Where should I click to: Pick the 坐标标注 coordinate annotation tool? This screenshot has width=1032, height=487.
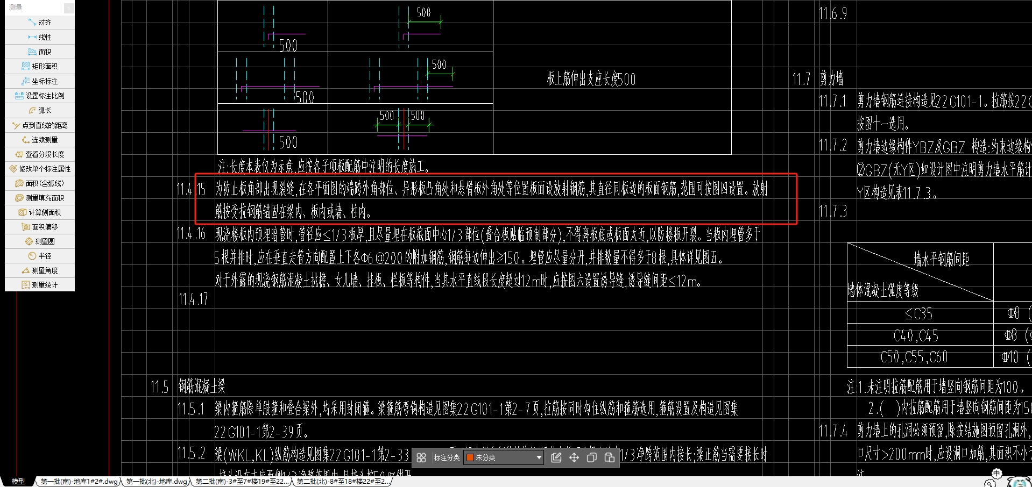[40, 81]
